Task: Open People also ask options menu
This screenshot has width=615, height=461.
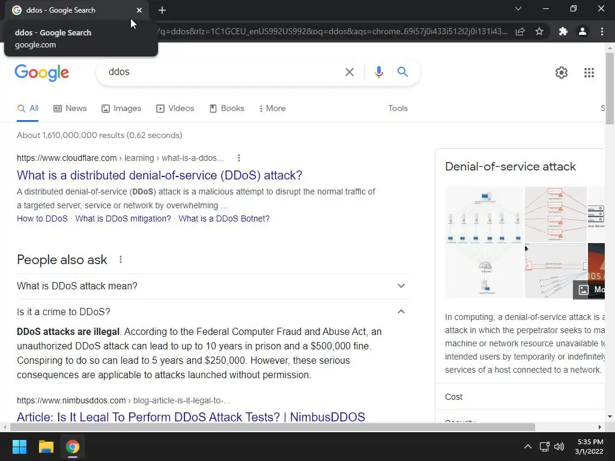Action: click(x=120, y=259)
